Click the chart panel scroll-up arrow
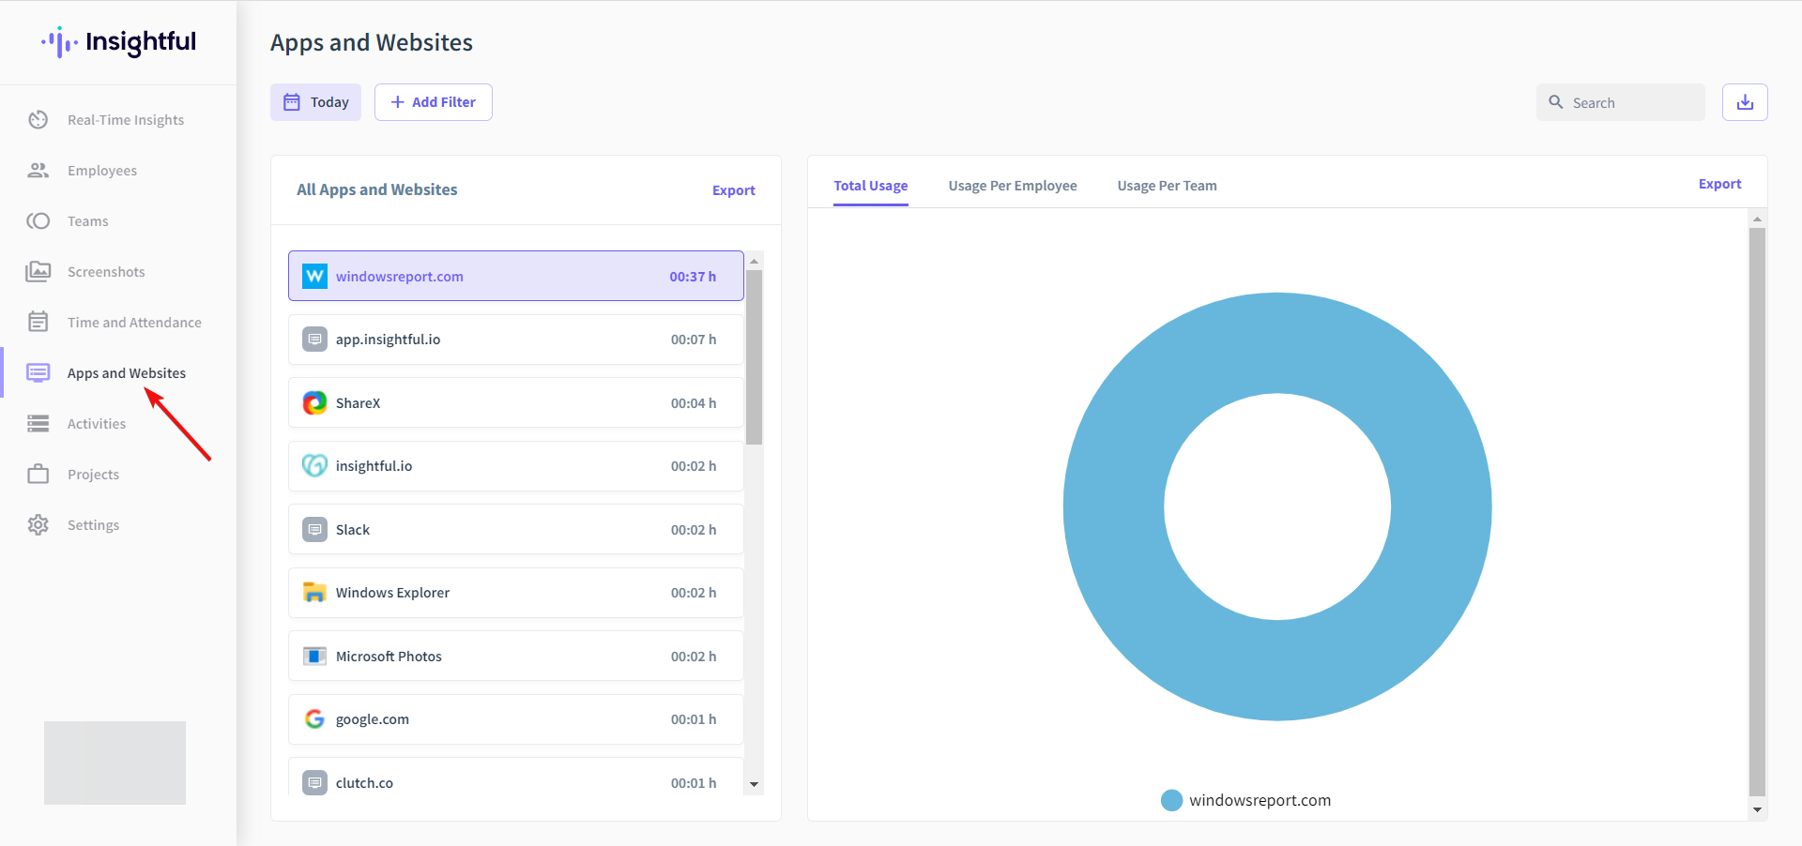 [1757, 219]
